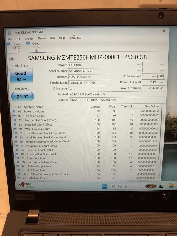Screen dimensions: 177x236
Task: Open the File menu
Action: point(10,39)
